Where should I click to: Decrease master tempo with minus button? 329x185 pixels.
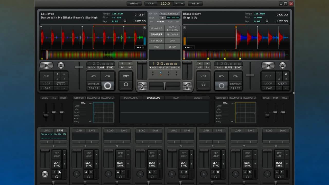[177, 3]
